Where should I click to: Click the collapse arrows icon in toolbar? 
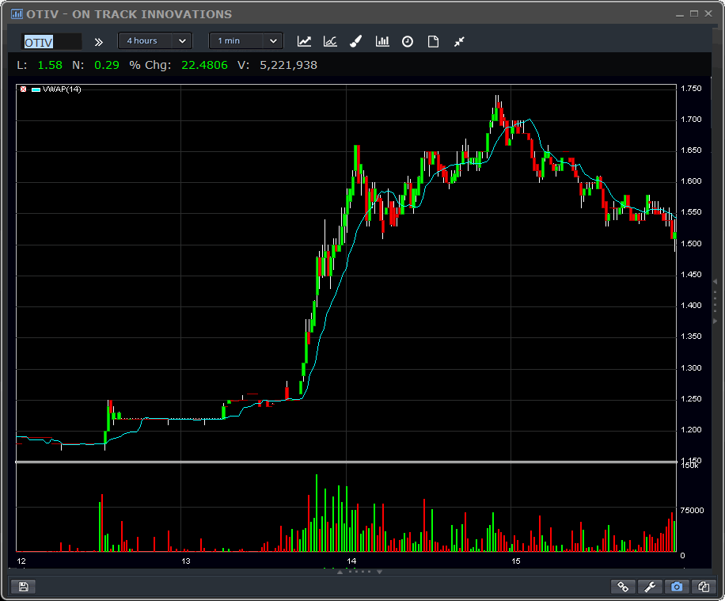click(459, 41)
